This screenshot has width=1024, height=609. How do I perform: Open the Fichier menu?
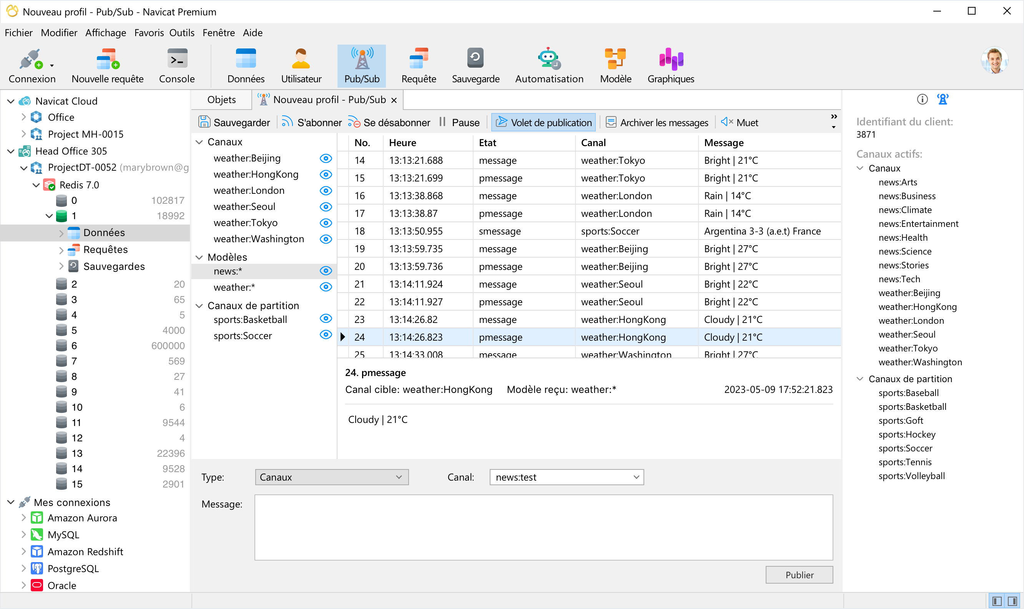point(18,33)
